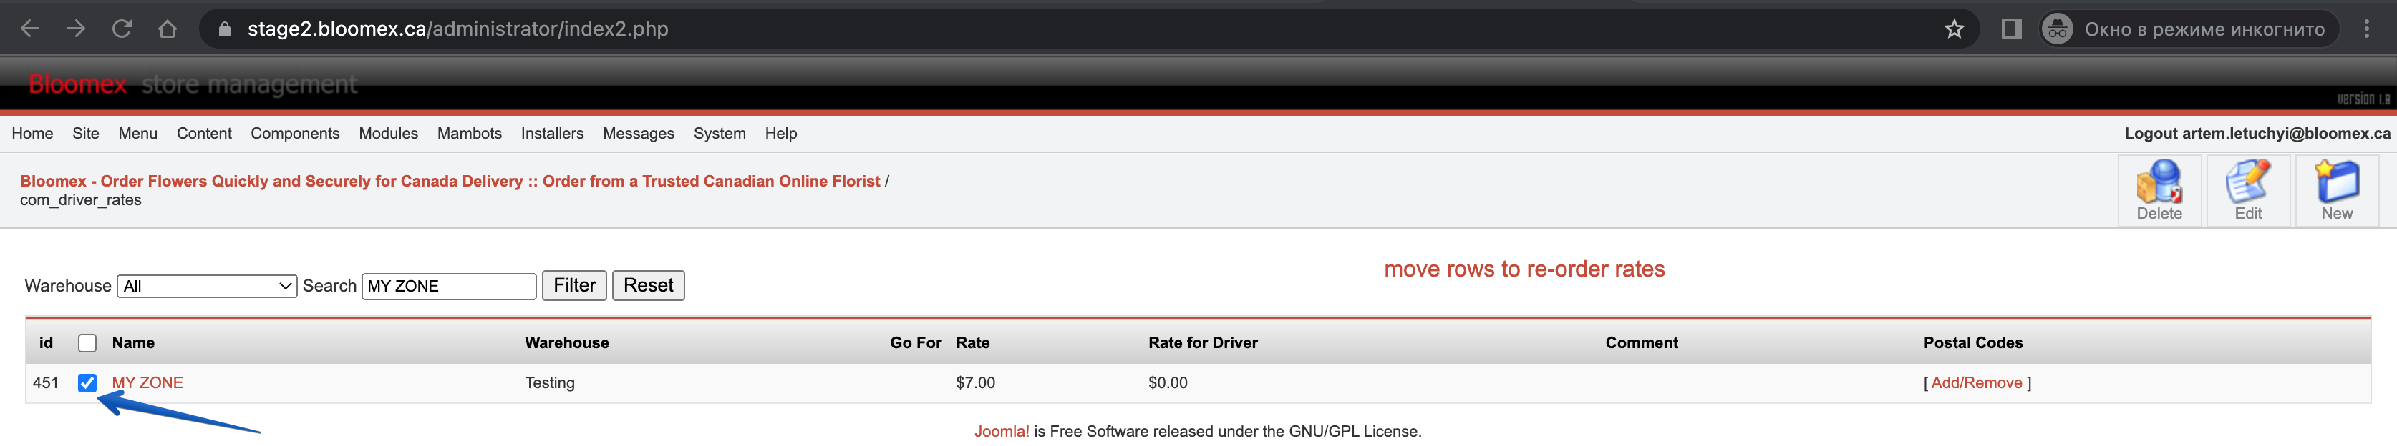The image size is (2397, 446).
Task: Open the Help menu
Action: [780, 133]
